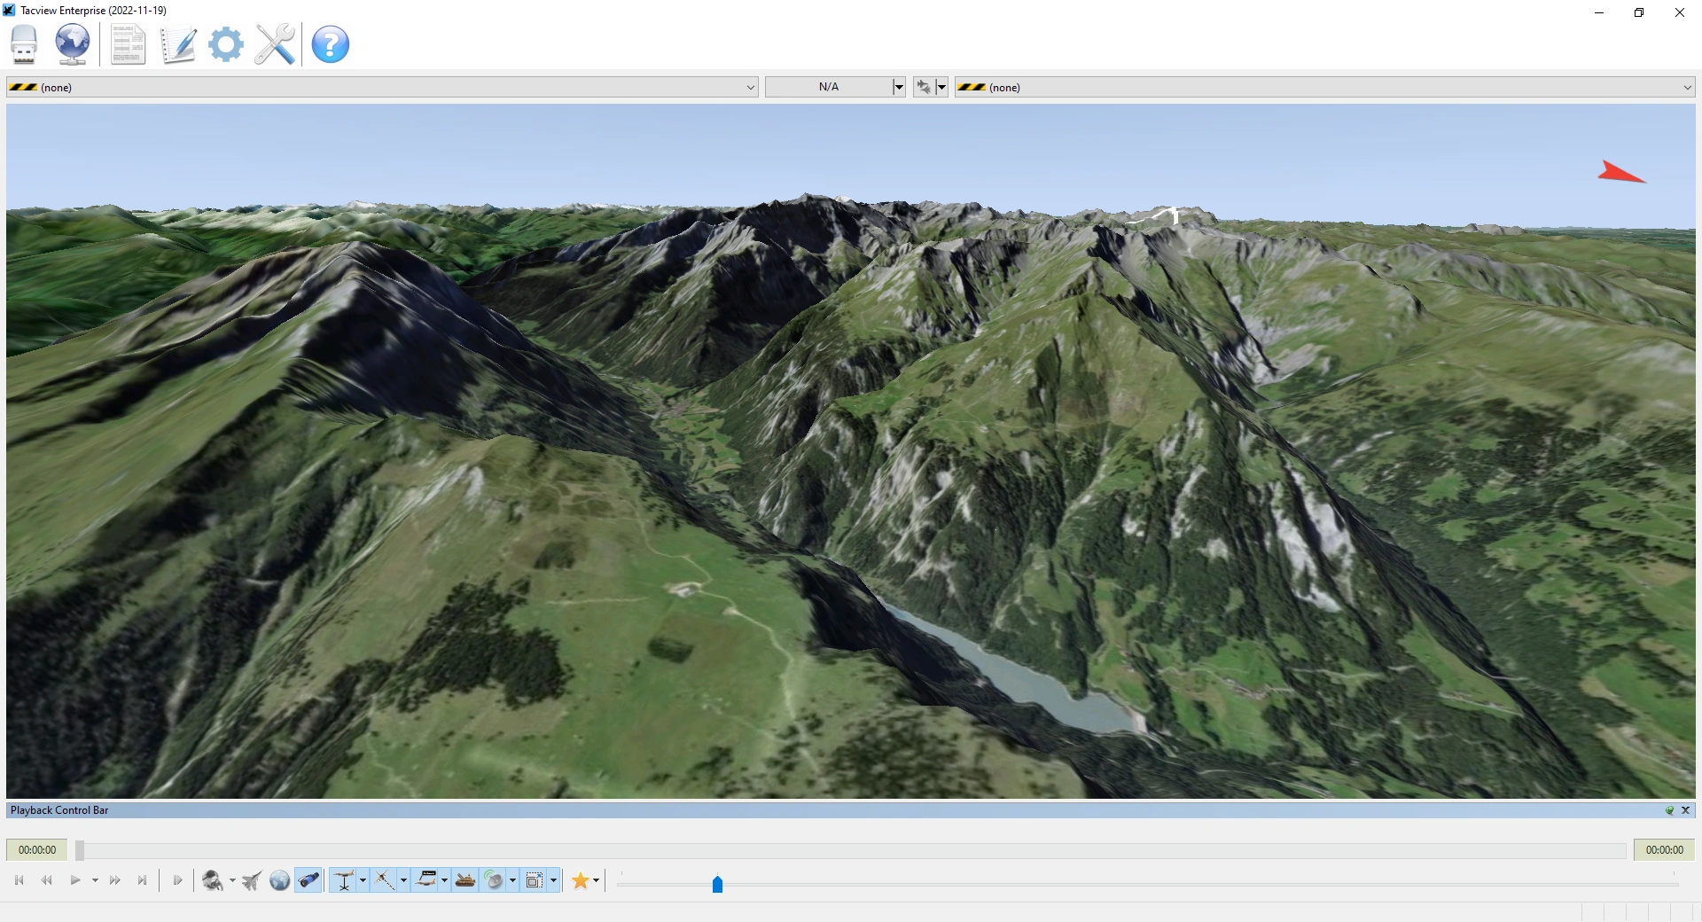This screenshot has height=922, width=1702.
Task: Expand the pilot view options dropdown
Action: pos(232,880)
